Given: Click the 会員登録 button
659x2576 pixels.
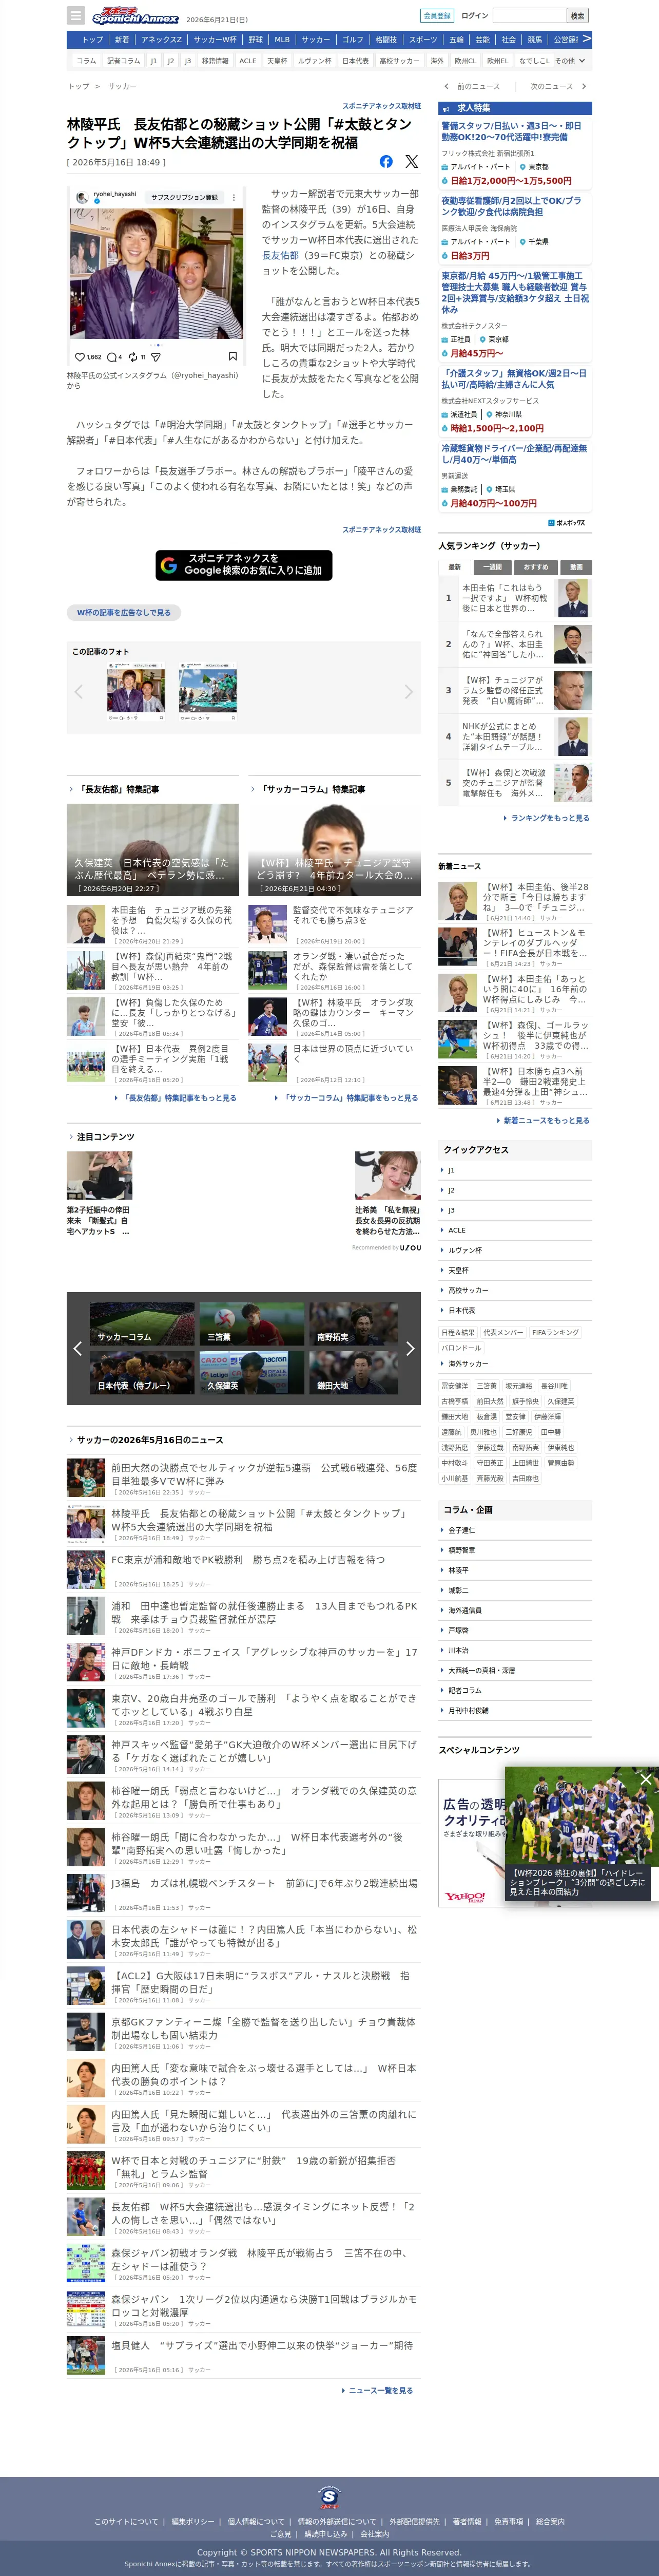Looking at the screenshot, I should (437, 16).
